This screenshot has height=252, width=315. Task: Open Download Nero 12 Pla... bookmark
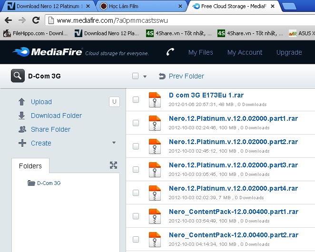coord(107,33)
